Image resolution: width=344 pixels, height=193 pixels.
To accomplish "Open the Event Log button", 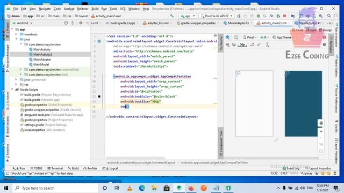I will pos(291,168).
